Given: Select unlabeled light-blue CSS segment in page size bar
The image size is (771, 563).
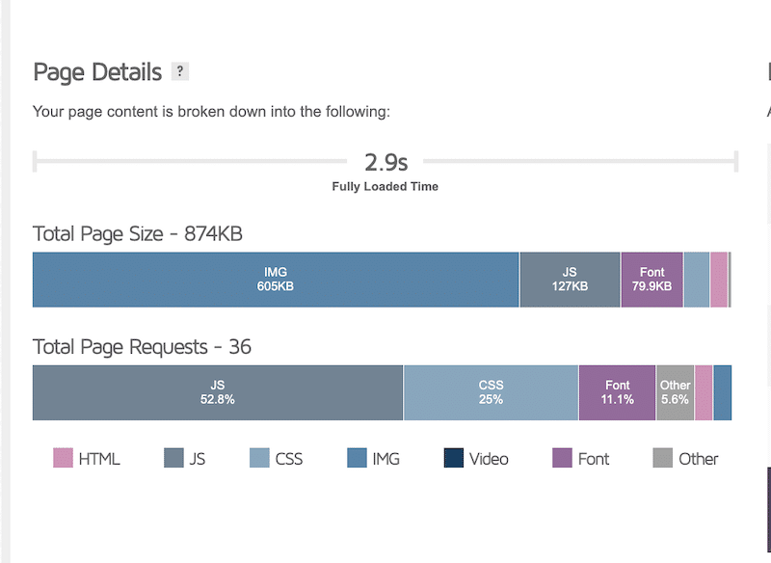Looking at the screenshot, I should click(x=696, y=280).
